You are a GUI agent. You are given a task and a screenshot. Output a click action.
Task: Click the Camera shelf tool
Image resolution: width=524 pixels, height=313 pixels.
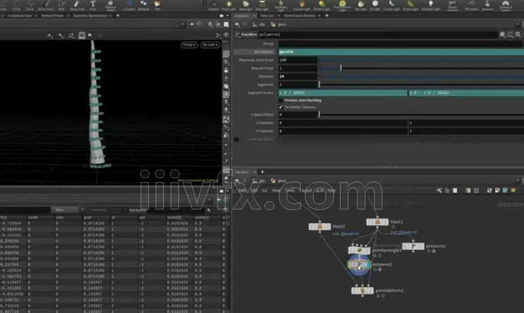pos(213,5)
